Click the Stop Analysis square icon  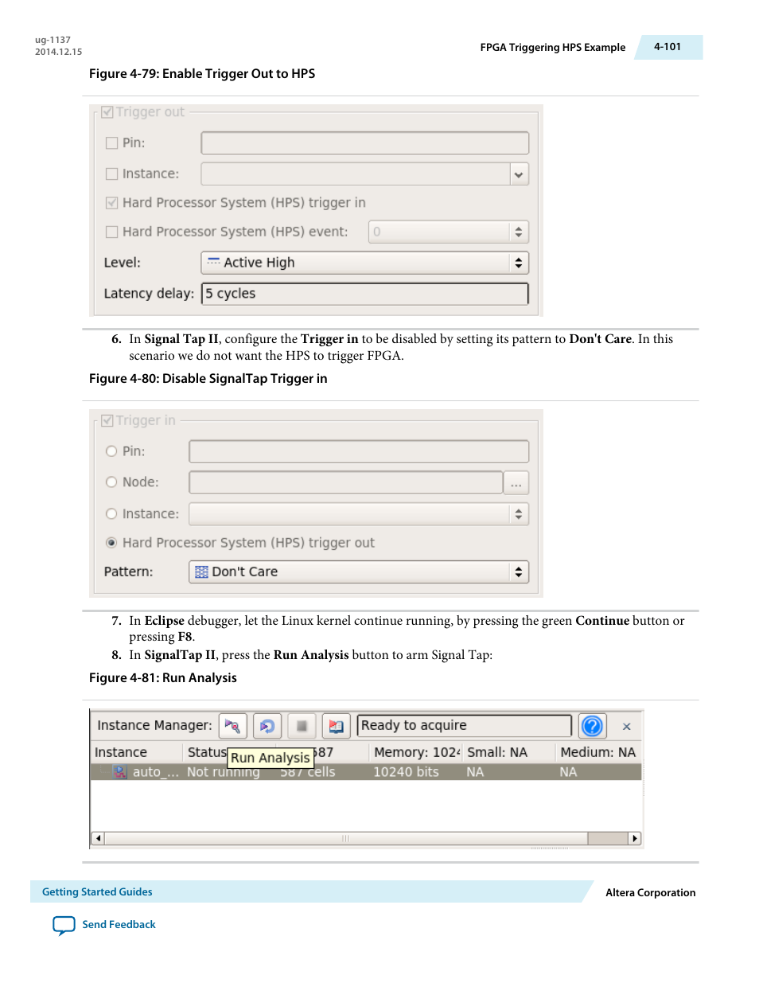(x=302, y=726)
